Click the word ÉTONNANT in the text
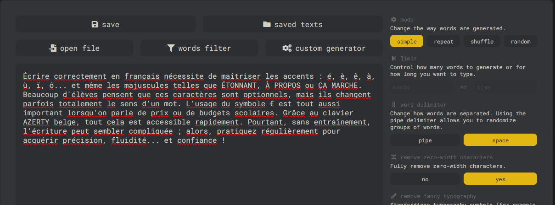This screenshot has height=205, width=555. (238, 85)
